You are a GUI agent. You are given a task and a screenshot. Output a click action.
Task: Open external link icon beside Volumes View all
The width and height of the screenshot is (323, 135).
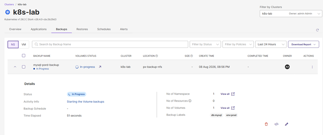233,108
